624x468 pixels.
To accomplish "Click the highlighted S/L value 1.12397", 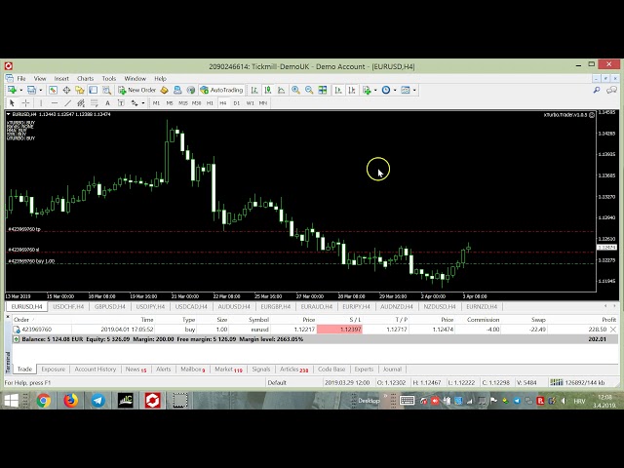I will [x=351, y=329].
